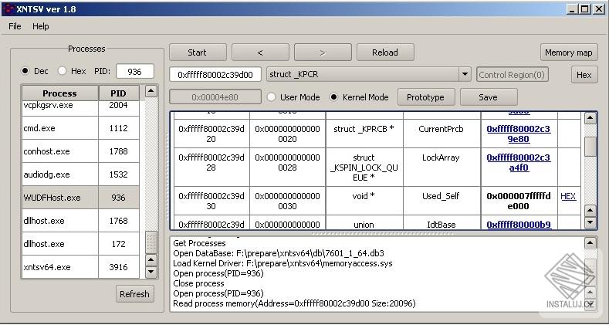609x325 pixels.
Task: Click structure table scrollbar thumb
Action: coord(590,147)
